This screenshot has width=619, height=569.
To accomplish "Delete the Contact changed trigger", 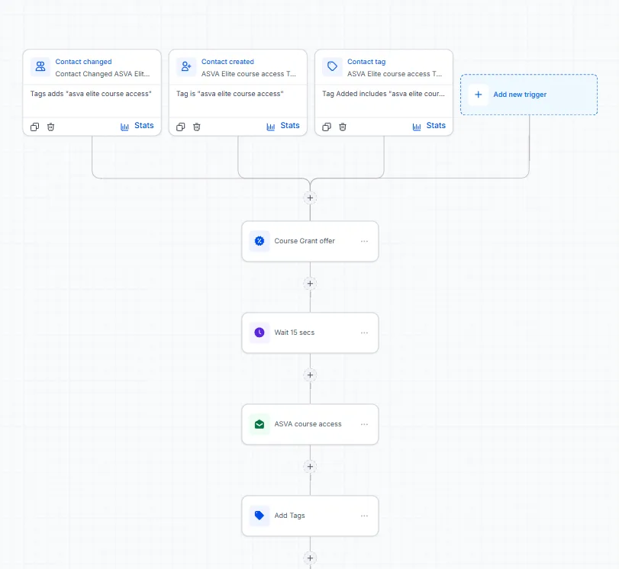I will coord(50,127).
